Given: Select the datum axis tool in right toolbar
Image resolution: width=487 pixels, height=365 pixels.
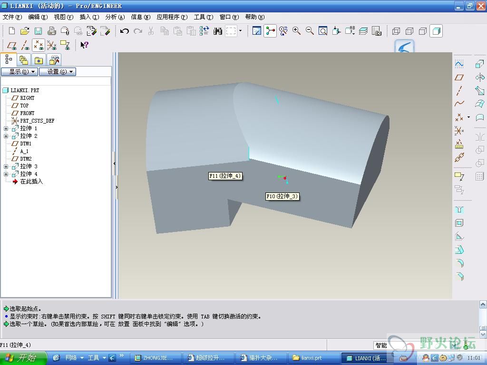Looking at the screenshot, I should tap(459, 90).
